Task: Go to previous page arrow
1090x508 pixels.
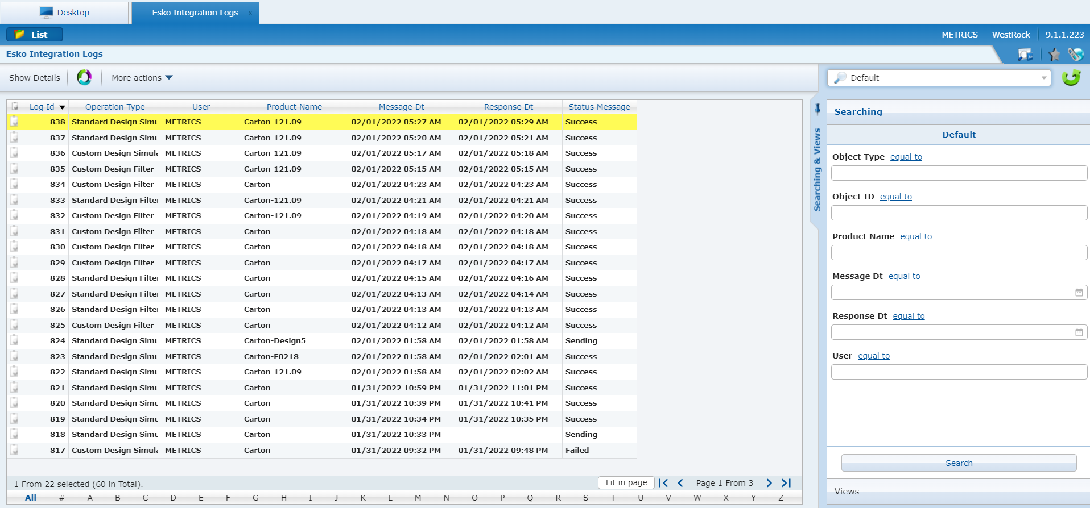Action: click(x=680, y=483)
